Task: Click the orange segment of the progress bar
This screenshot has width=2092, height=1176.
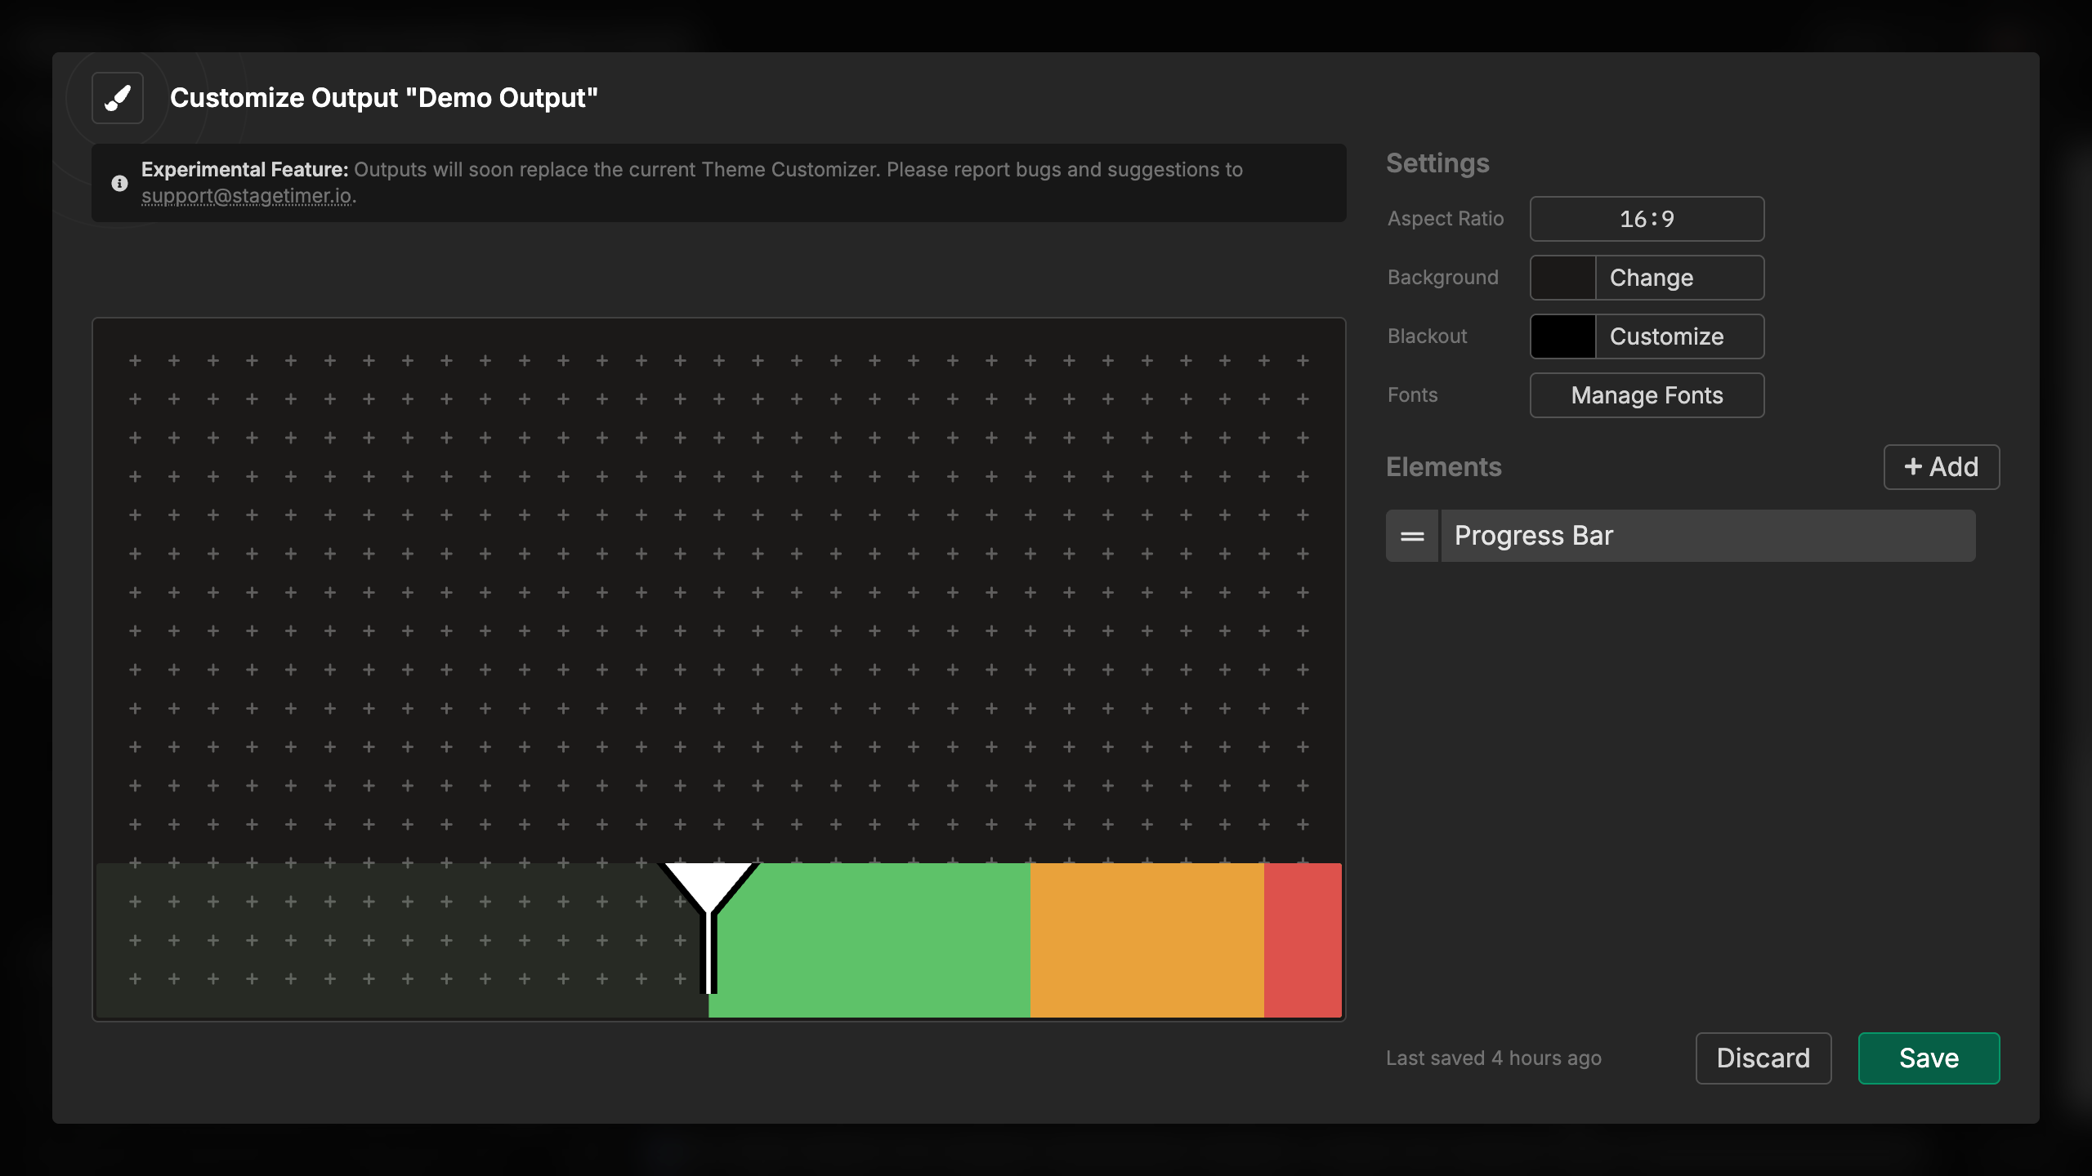Action: (1148, 939)
